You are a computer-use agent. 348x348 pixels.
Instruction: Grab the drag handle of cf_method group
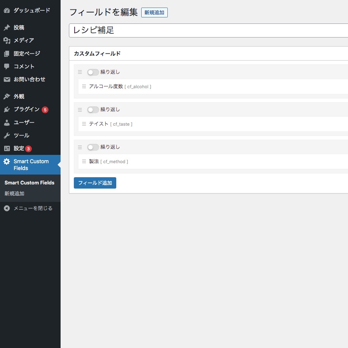[x=80, y=147]
